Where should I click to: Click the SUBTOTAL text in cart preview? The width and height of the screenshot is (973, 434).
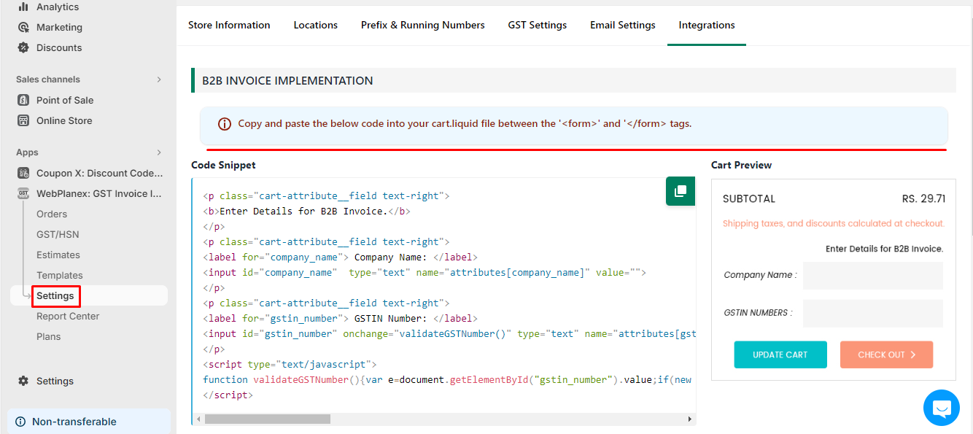749,198
